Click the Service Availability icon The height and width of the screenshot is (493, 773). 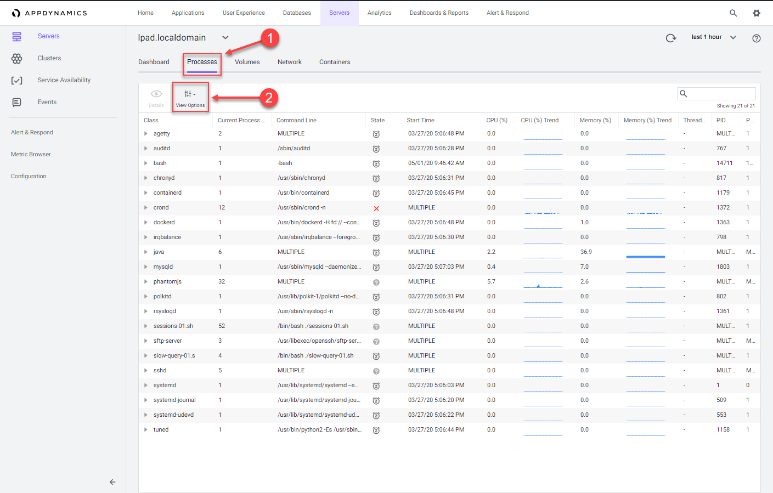[x=17, y=81]
